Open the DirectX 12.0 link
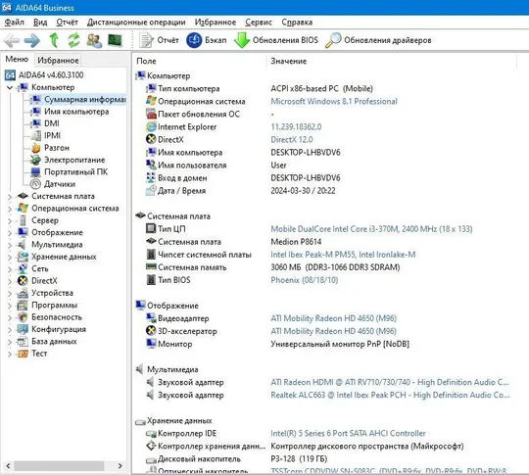The width and height of the screenshot is (529, 475). [x=292, y=140]
